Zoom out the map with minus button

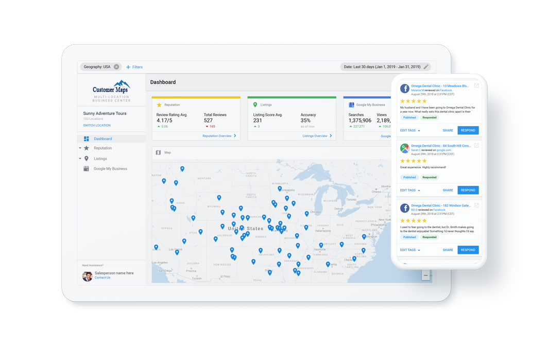[425, 276]
